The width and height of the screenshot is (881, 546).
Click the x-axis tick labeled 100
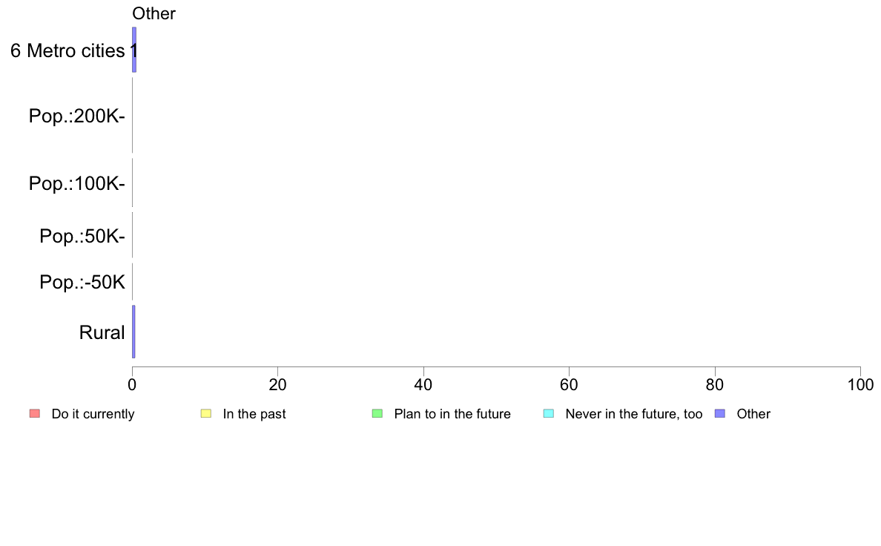(860, 384)
